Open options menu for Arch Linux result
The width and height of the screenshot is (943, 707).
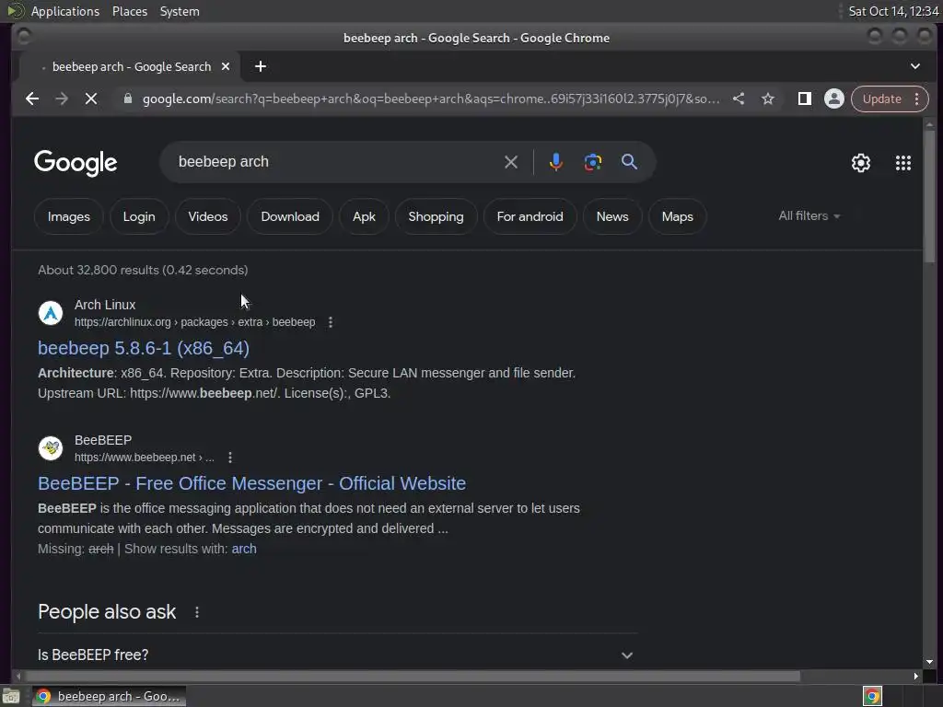pyautogui.click(x=331, y=322)
